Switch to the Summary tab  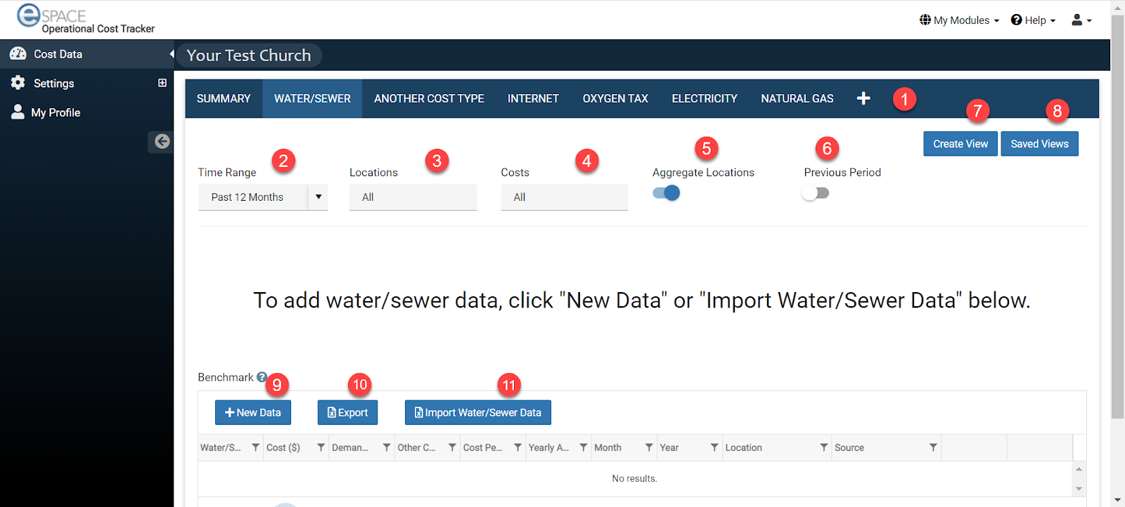point(224,98)
